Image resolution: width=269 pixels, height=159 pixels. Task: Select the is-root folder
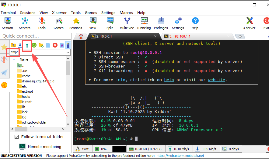(x=24, y=102)
